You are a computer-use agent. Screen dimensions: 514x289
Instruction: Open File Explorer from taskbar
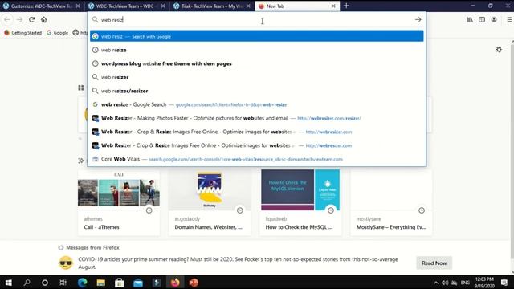(101, 283)
